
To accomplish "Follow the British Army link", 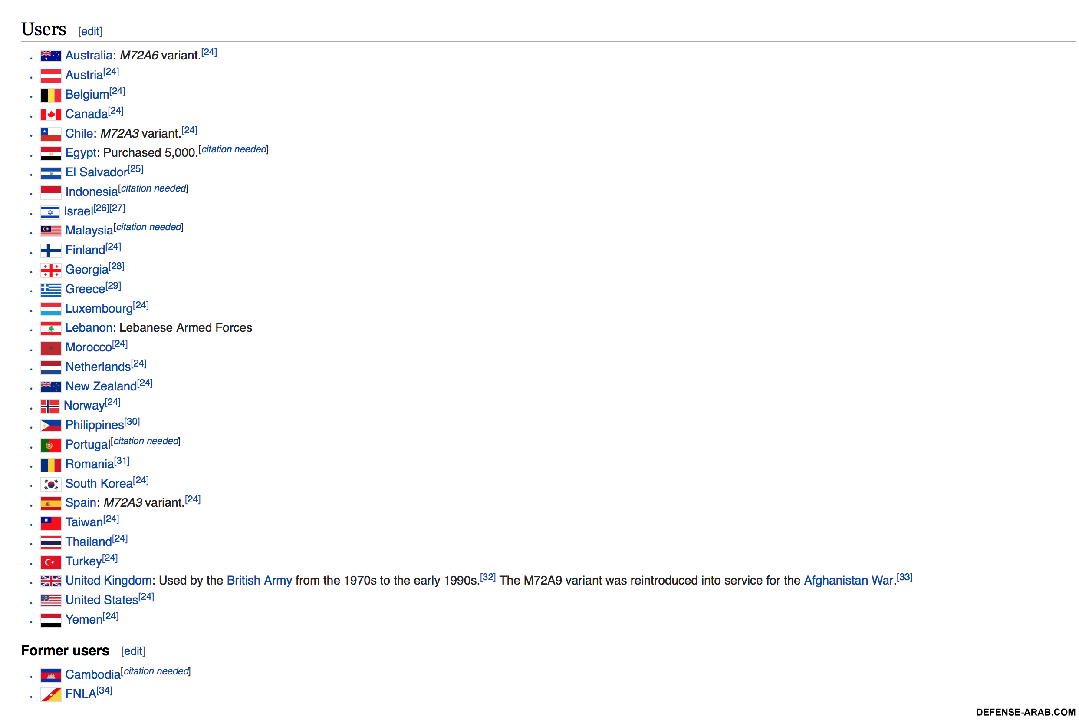I will pyautogui.click(x=259, y=581).
